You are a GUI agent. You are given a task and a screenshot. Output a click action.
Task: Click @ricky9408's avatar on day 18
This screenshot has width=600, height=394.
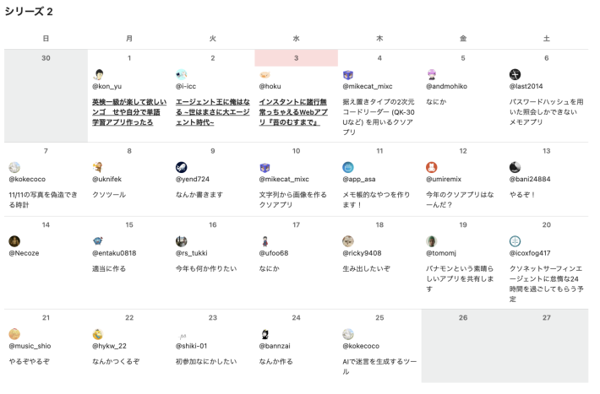click(x=348, y=241)
